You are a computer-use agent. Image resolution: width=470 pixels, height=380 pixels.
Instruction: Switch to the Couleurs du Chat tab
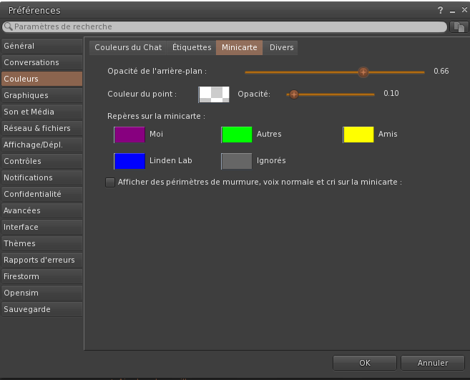click(x=128, y=48)
